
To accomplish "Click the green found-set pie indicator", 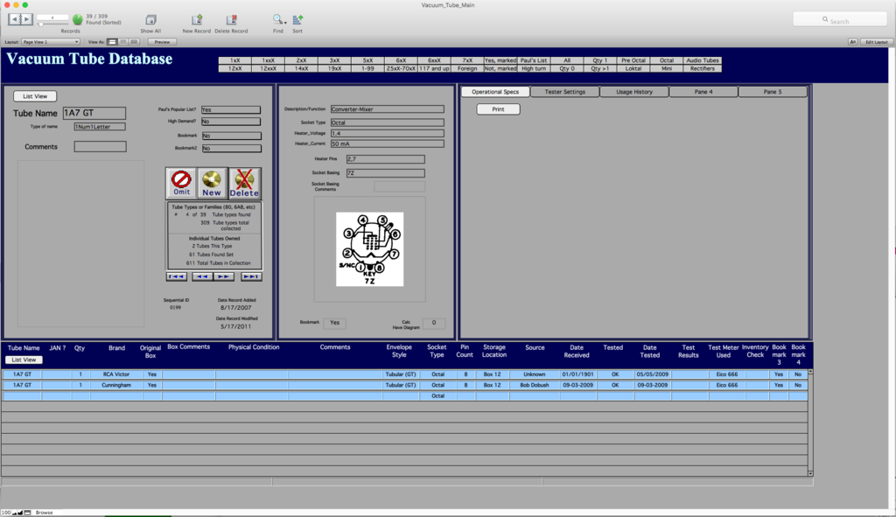I will pyautogui.click(x=78, y=19).
